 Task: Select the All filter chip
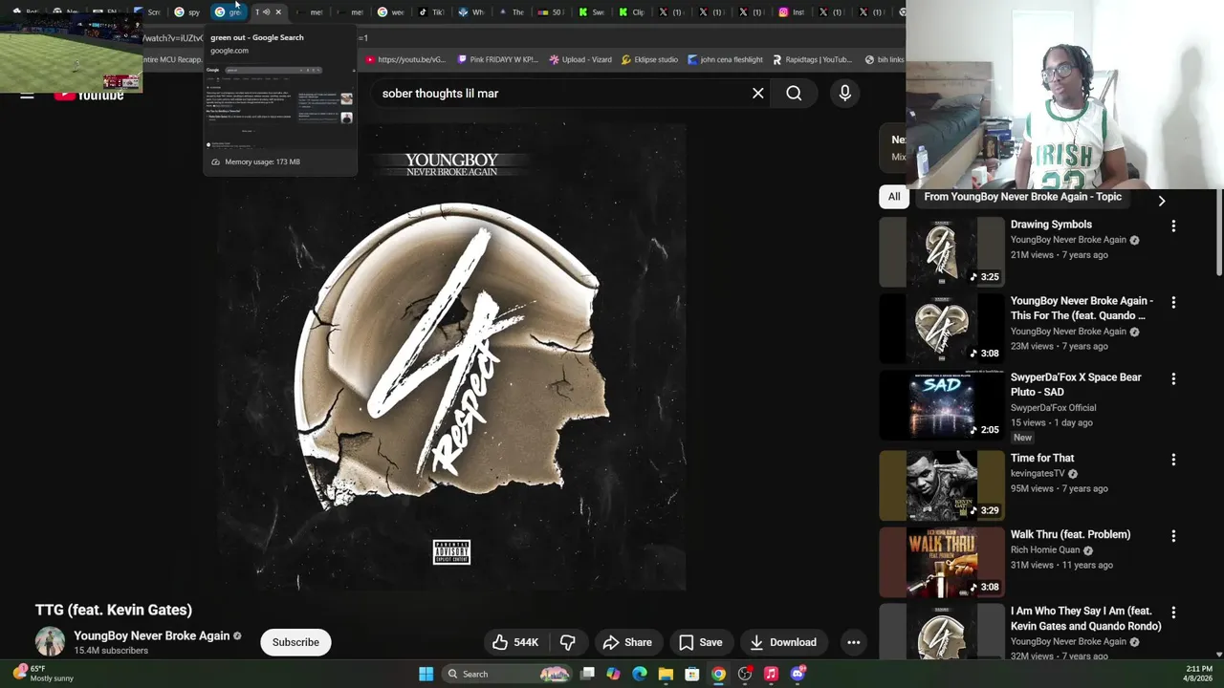click(894, 197)
